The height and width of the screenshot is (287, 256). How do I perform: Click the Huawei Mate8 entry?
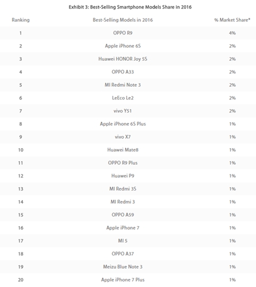tap(123, 150)
